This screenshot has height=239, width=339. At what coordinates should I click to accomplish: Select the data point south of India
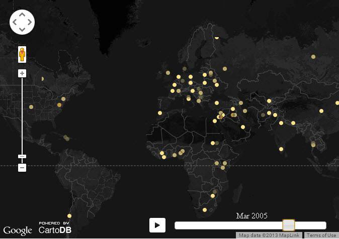point(281,149)
